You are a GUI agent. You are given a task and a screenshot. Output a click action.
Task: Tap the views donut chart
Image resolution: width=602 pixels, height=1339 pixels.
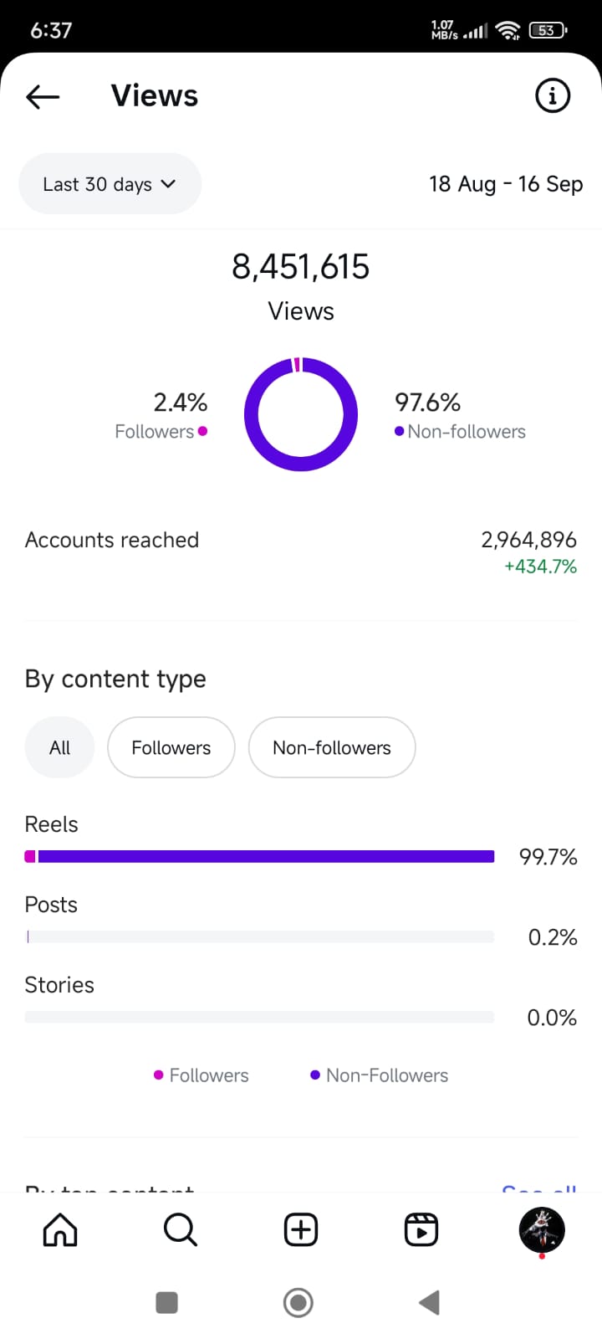click(301, 414)
